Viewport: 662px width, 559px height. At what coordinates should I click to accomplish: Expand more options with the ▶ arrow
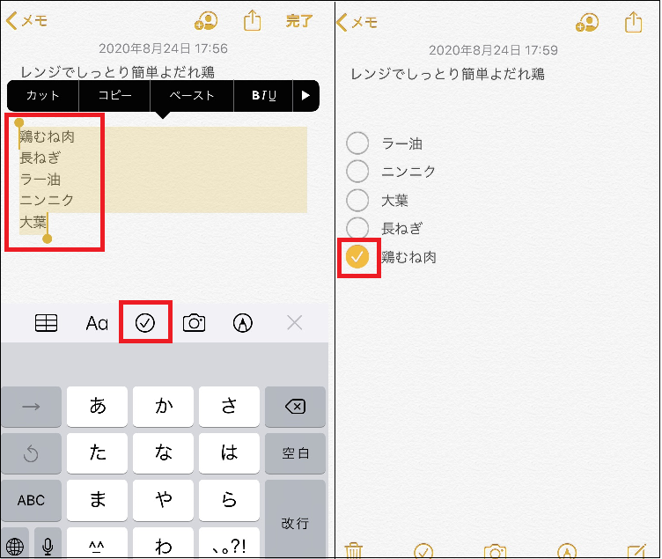click(306, 96)
